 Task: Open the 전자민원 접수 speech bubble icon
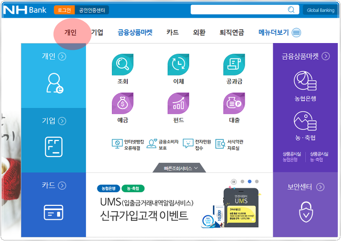point(188,144)
